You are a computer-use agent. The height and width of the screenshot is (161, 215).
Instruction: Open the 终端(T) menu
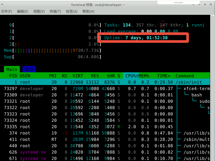(55, 11)
